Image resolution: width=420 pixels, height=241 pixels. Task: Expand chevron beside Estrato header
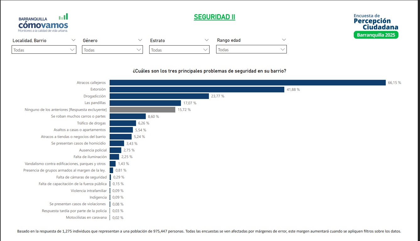point(207,40)
